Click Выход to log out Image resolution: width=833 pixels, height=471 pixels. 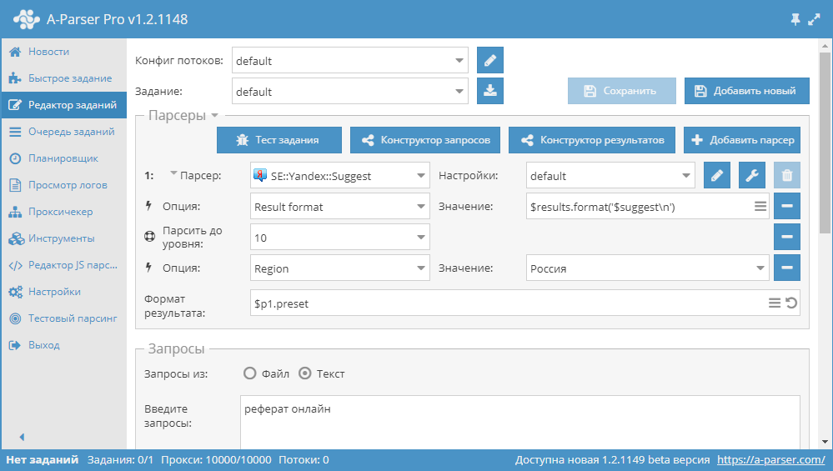63,344
